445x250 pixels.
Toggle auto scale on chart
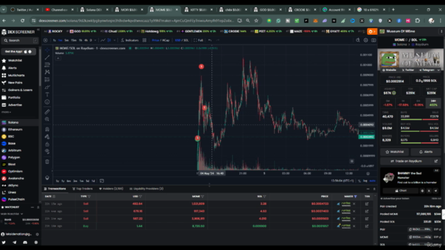373,181
